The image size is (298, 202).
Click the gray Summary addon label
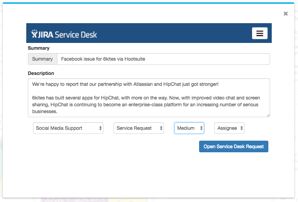click(43, 59)
